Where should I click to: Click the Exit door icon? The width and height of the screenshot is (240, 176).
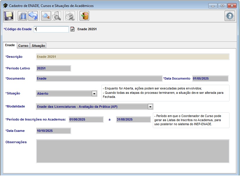tap(84, 16)
